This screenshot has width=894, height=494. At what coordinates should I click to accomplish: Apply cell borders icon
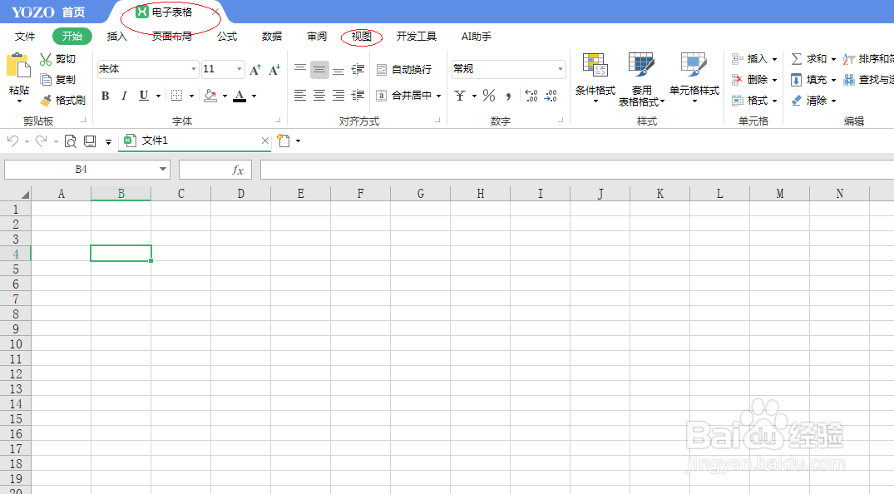177,96
